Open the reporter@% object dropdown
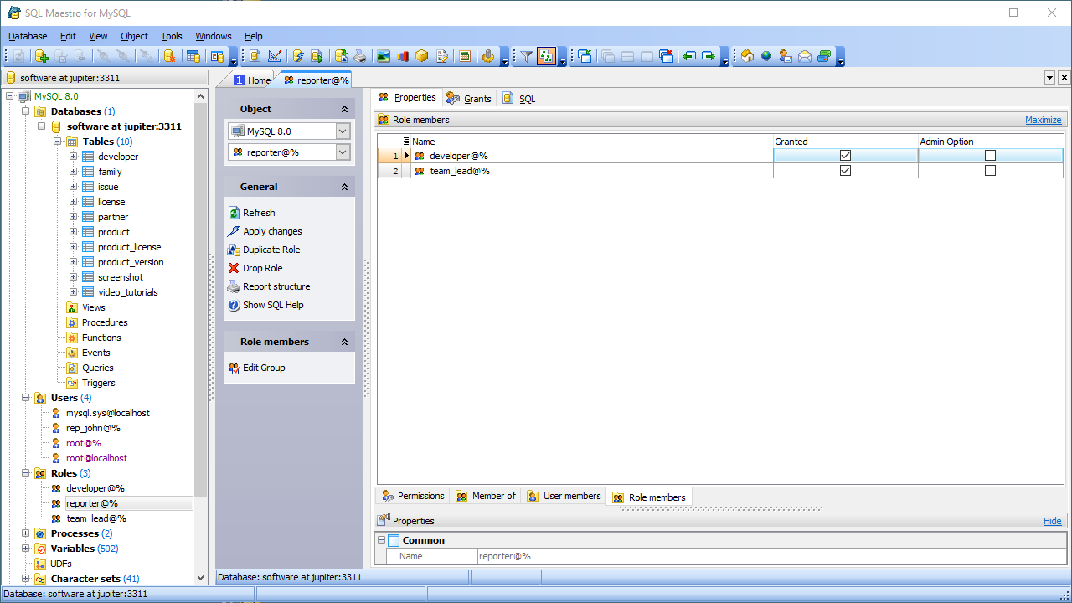1072x603 pixels. click(x=343, y=152)
